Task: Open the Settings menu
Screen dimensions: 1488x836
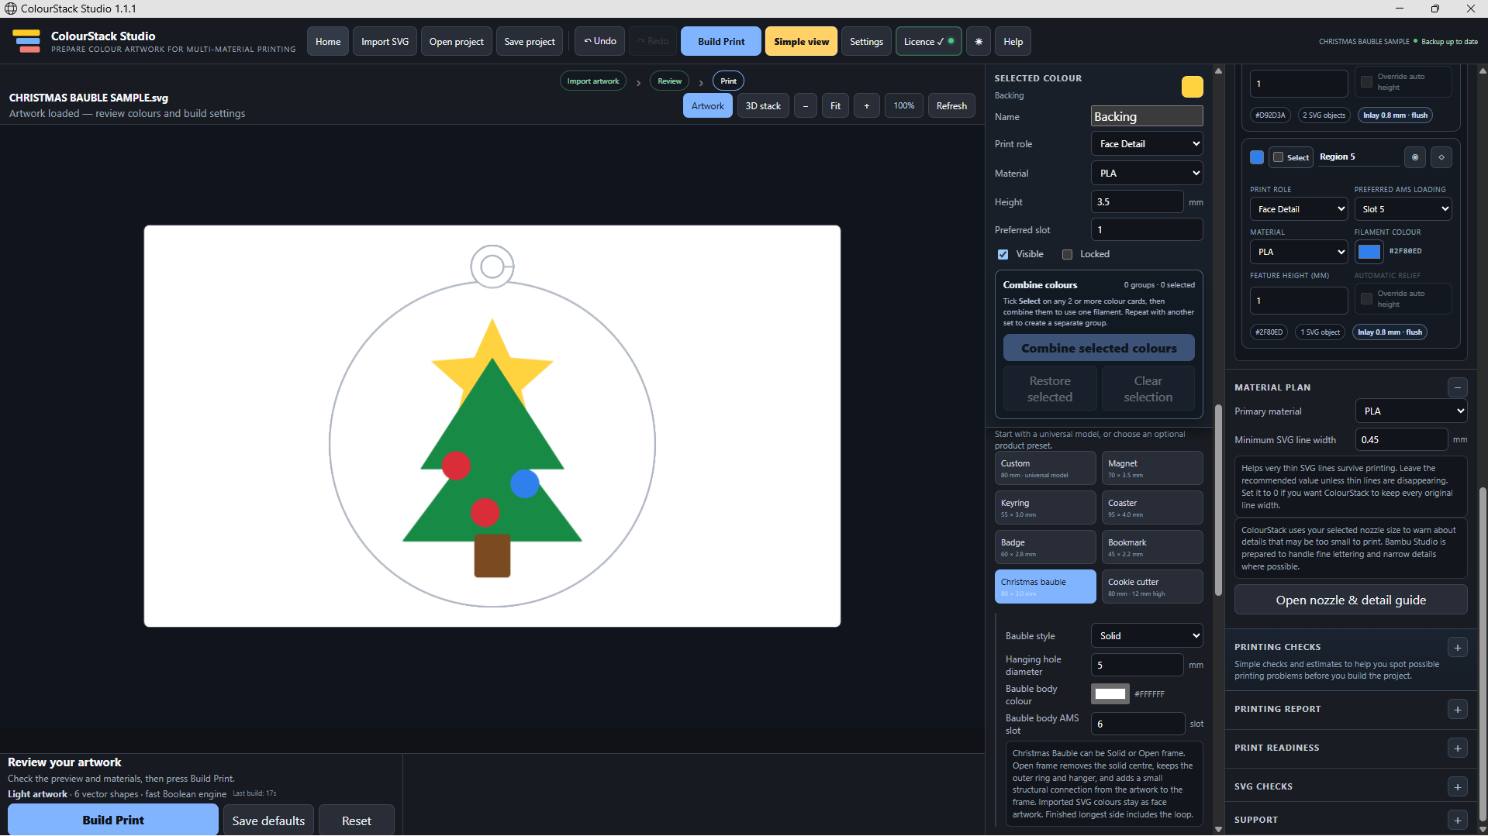Action: [x=866, y=42]
